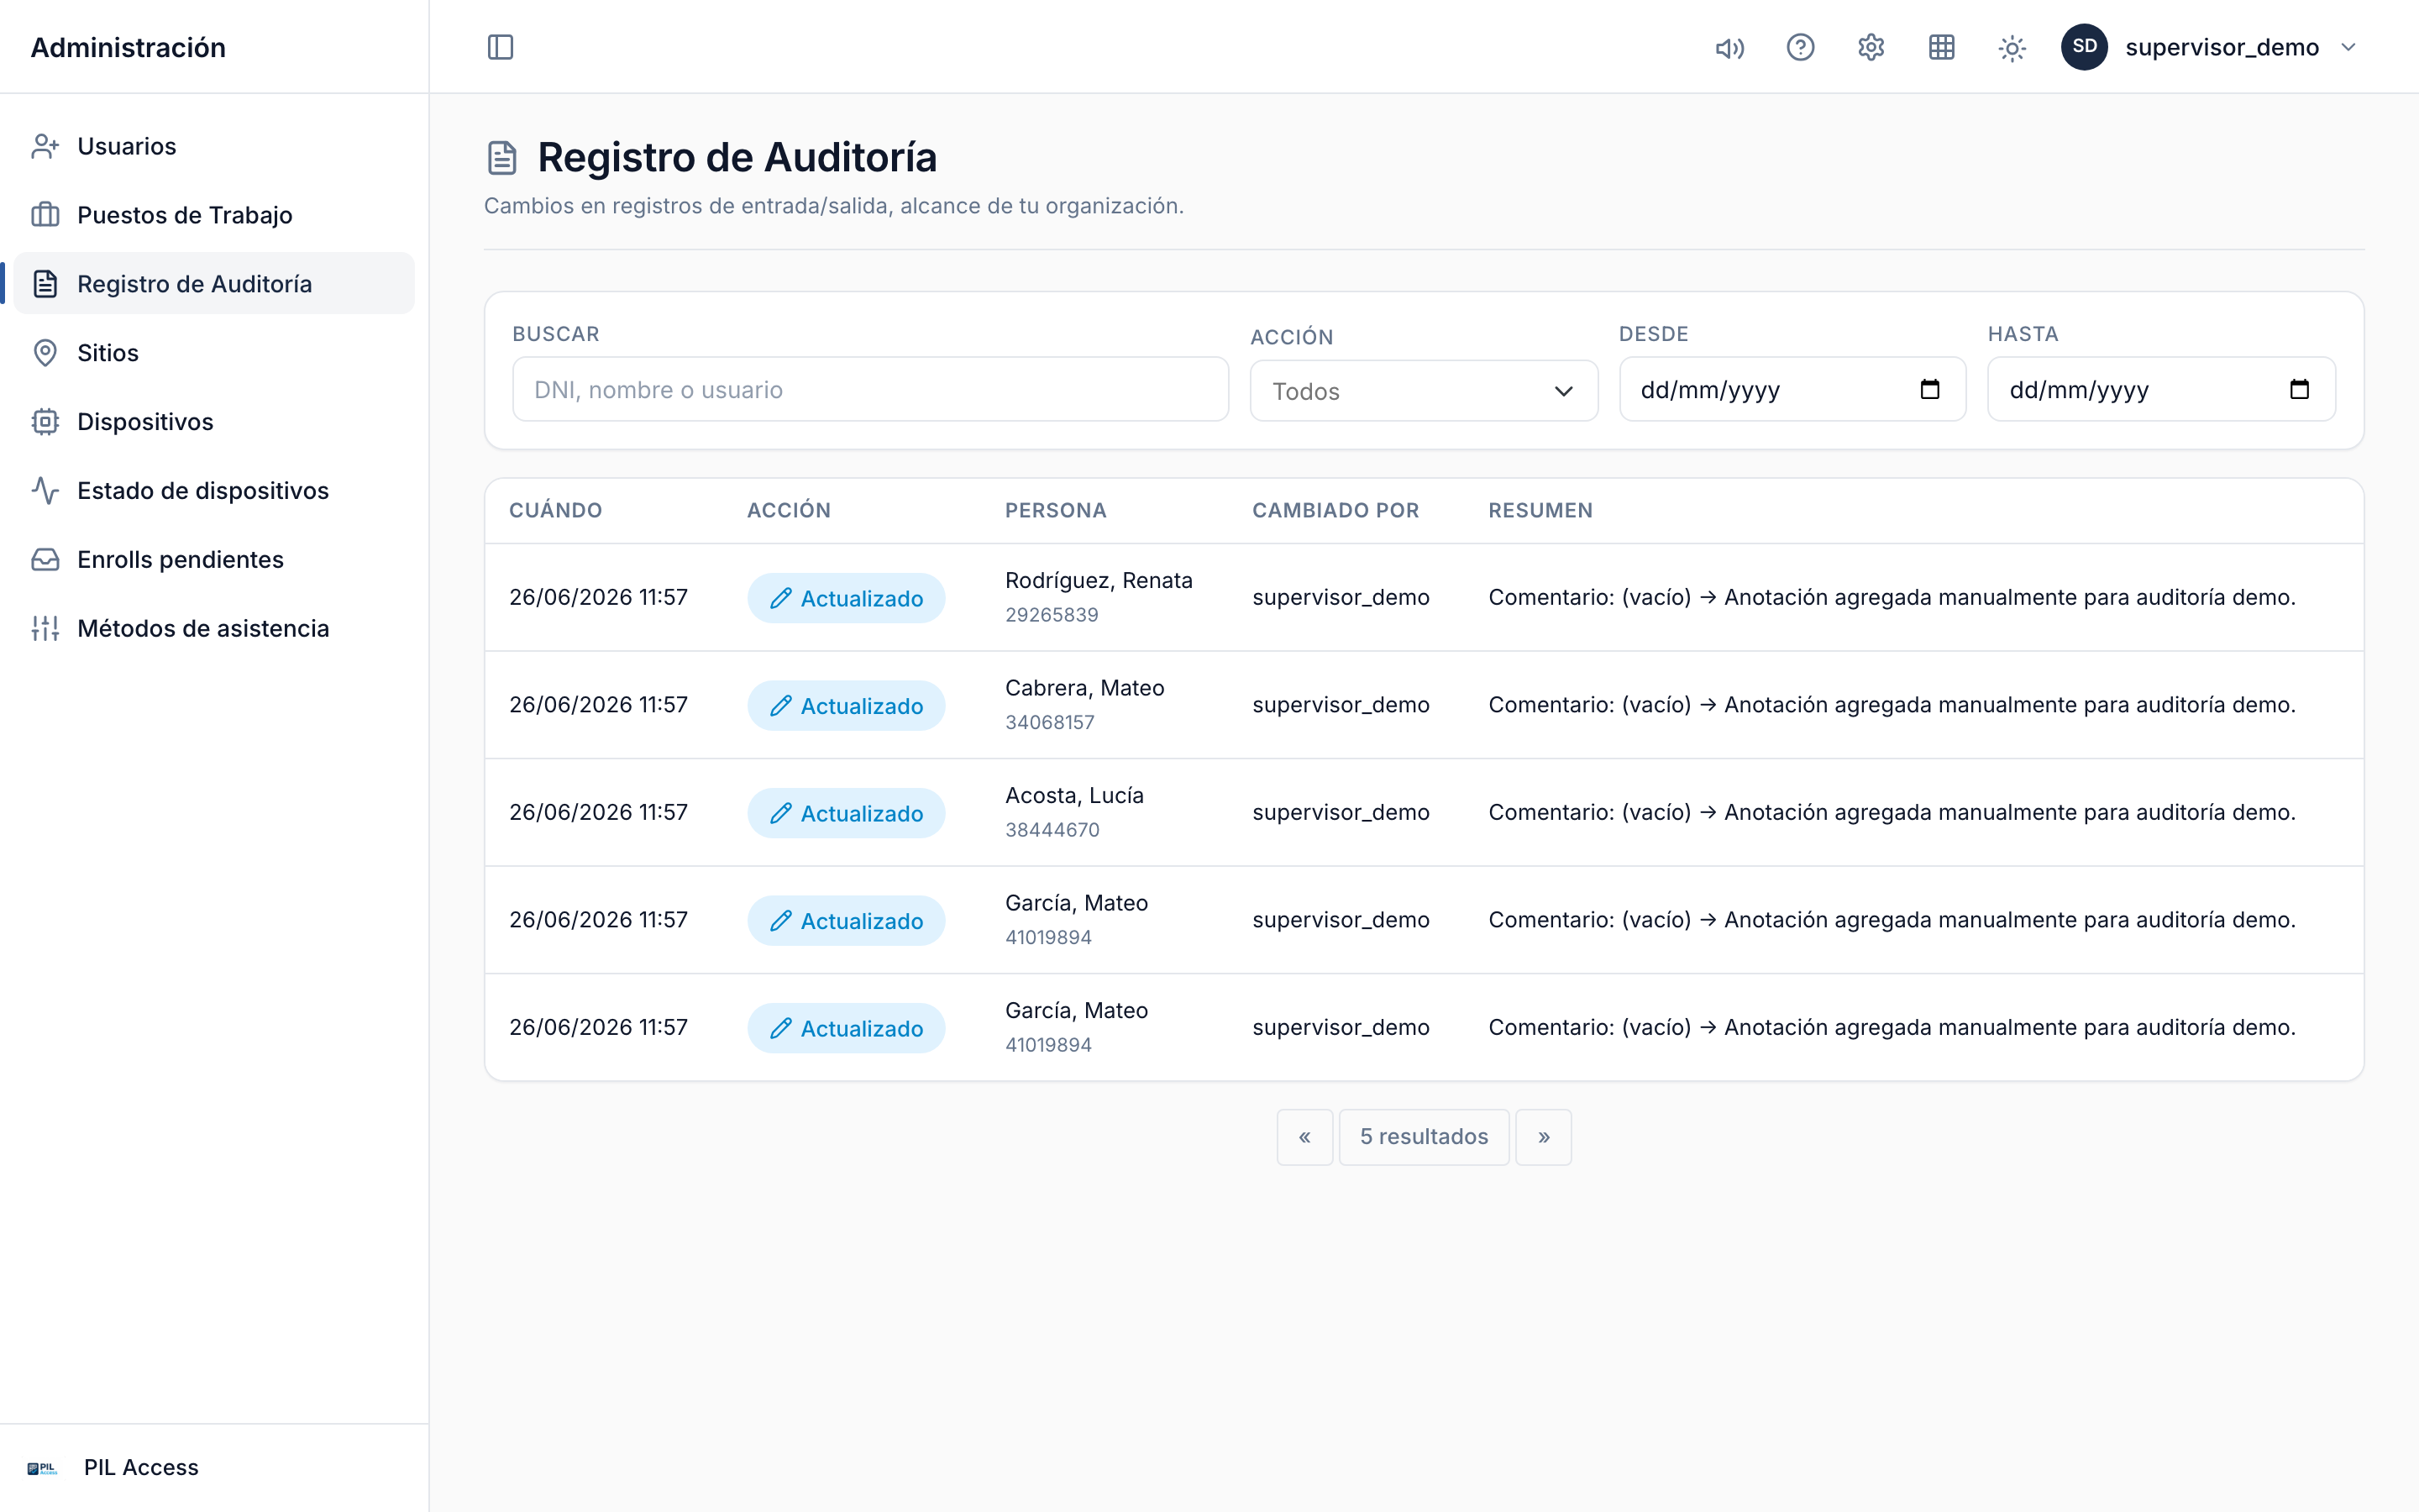Click the PIL Access logo icon
Viewport: 2419px width, 1512px height.
pyautogui.click(x=42, y=1468)
